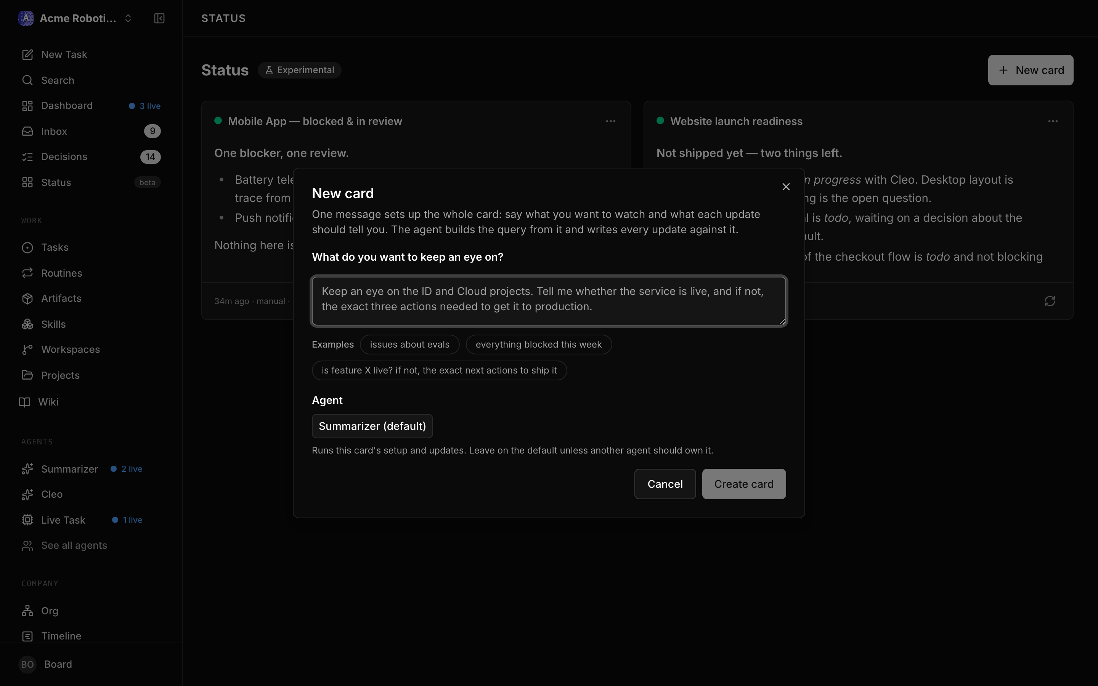
Task: Choose 'everything blocked this week' example
Action: pos(539,345)
